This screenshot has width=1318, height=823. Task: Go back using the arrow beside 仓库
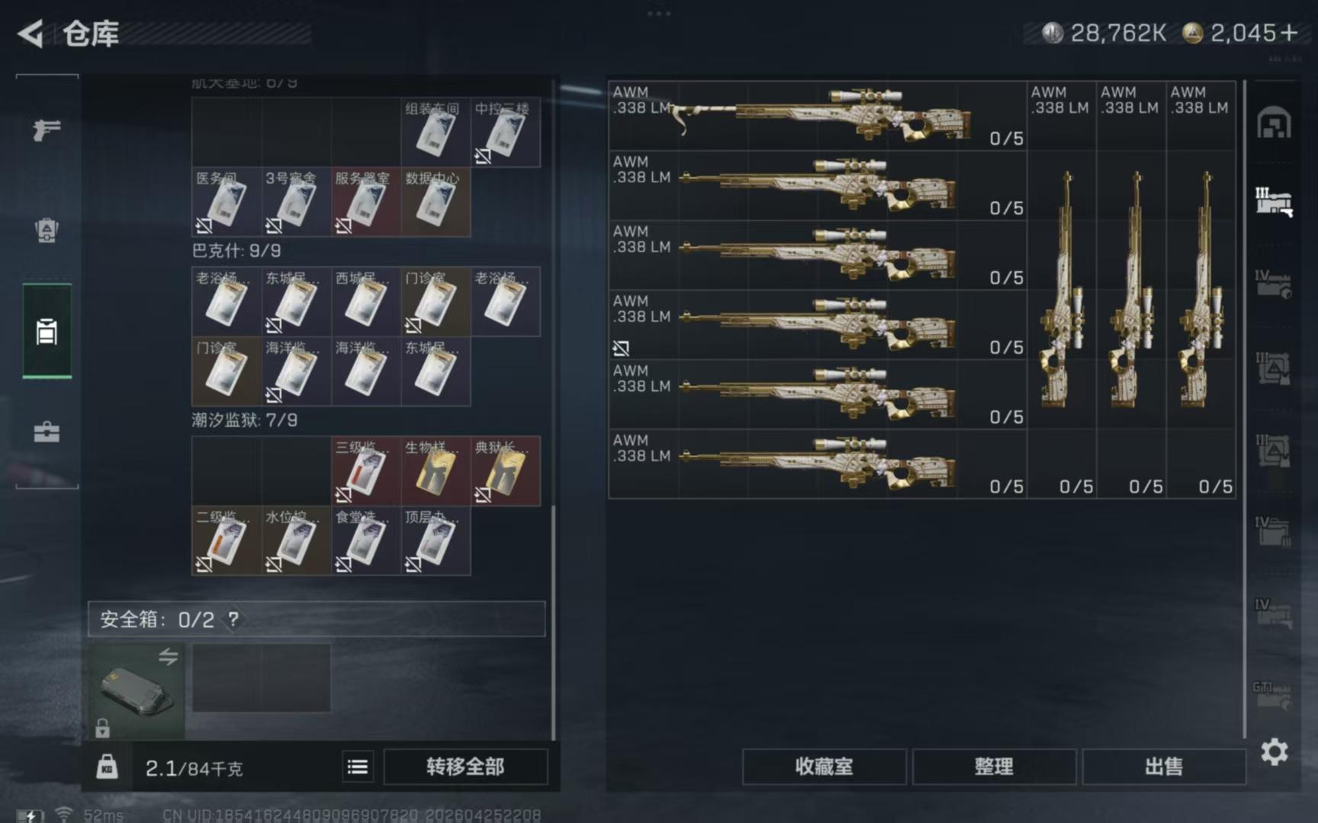coord(31,34)
